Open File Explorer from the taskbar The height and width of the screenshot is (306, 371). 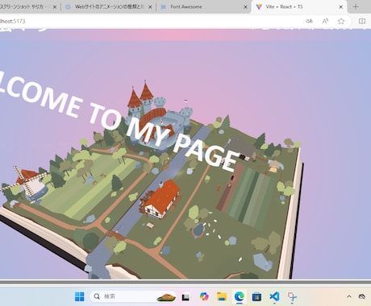coord(222,296)
